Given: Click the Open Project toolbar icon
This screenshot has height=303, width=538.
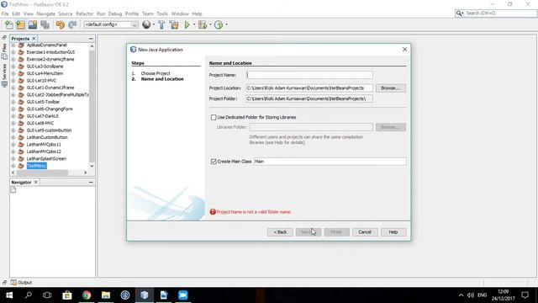Looking at the screenshot, I should pos(33,24).
